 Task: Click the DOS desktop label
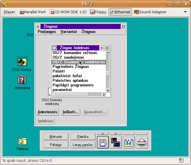[30, 35]
